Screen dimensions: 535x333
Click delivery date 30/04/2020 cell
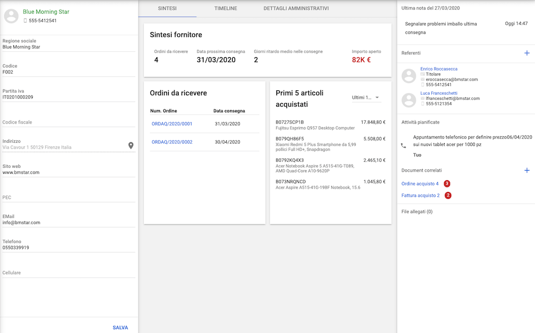(x=227, y=142)
